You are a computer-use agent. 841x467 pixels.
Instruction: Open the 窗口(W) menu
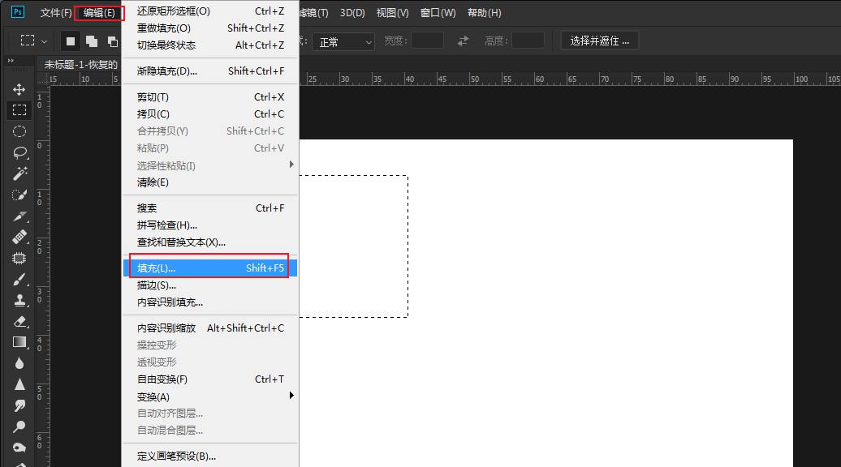coord(438,12)
